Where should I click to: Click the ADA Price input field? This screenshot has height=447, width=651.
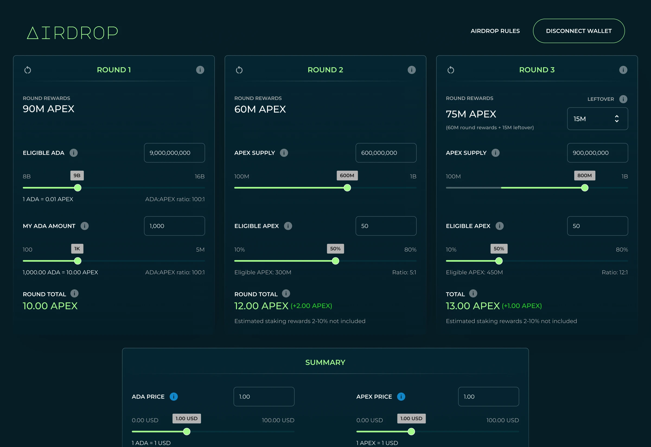click(264, 397)
